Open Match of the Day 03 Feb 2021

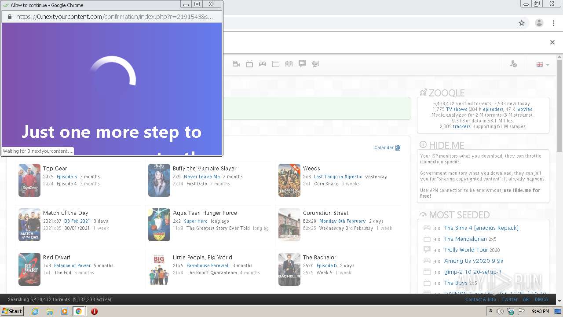pyautogui.click(x=77, y=221)
